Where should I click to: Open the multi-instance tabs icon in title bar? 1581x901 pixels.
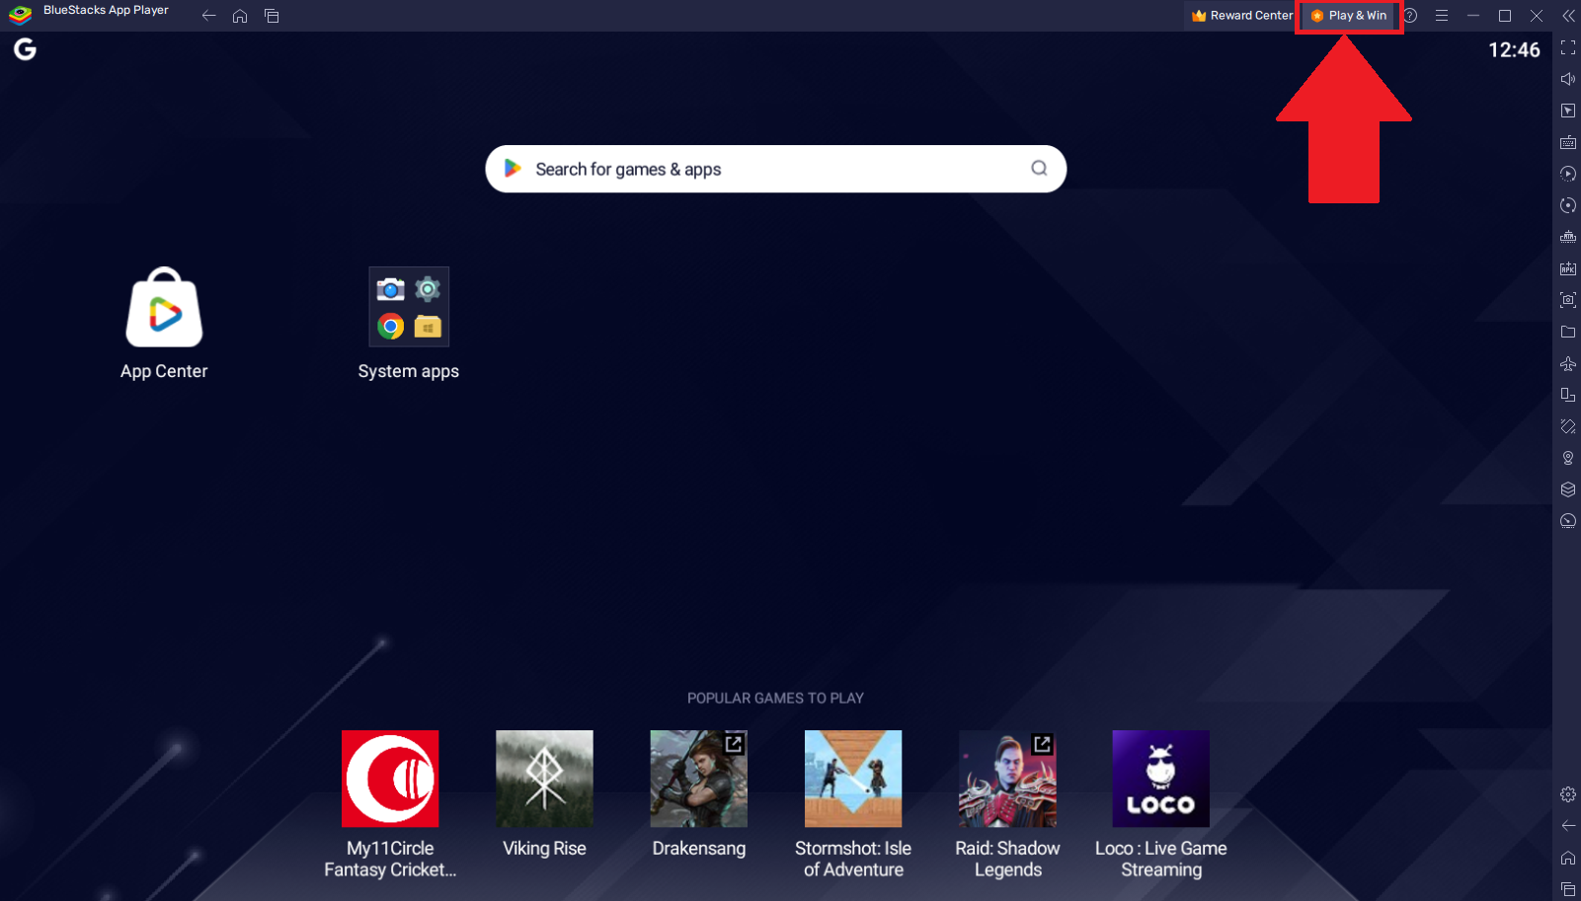272,16
